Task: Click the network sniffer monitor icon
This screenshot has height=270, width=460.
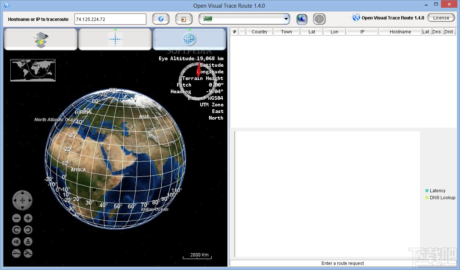Action: point(302,19)
